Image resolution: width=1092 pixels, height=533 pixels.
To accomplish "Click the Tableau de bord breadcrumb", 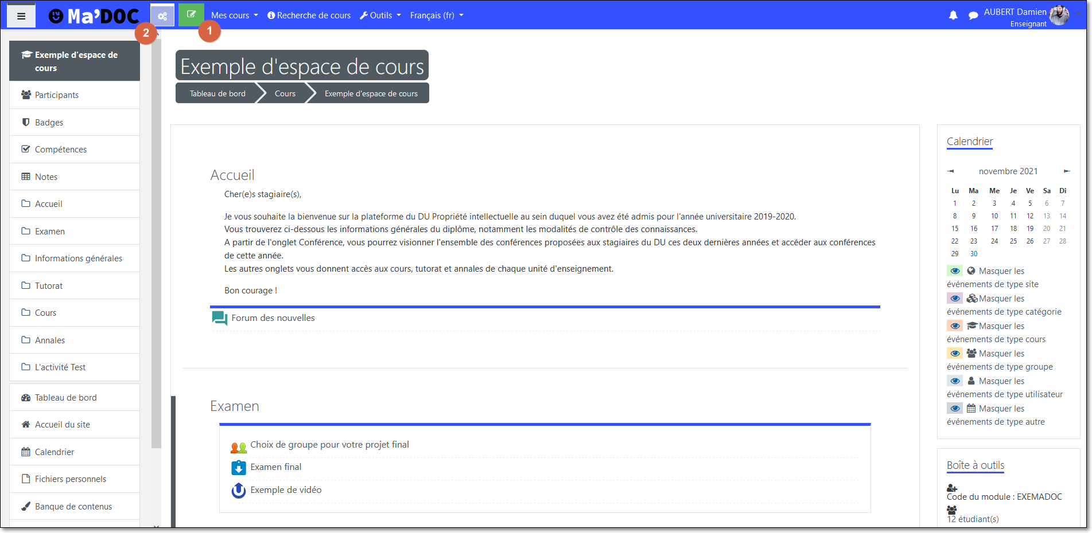I will coord(217,94).
